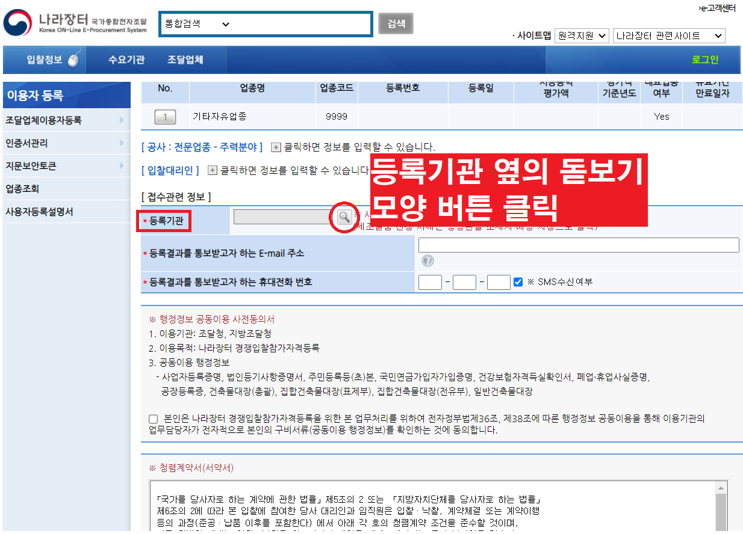Click the question mark help icon under E-mail field
Viewport: 743px width, 534px height.
click(x=427, y=261)
